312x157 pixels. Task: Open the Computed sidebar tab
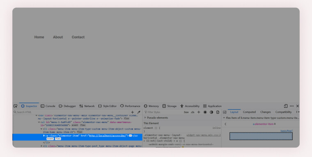point(249,112)
